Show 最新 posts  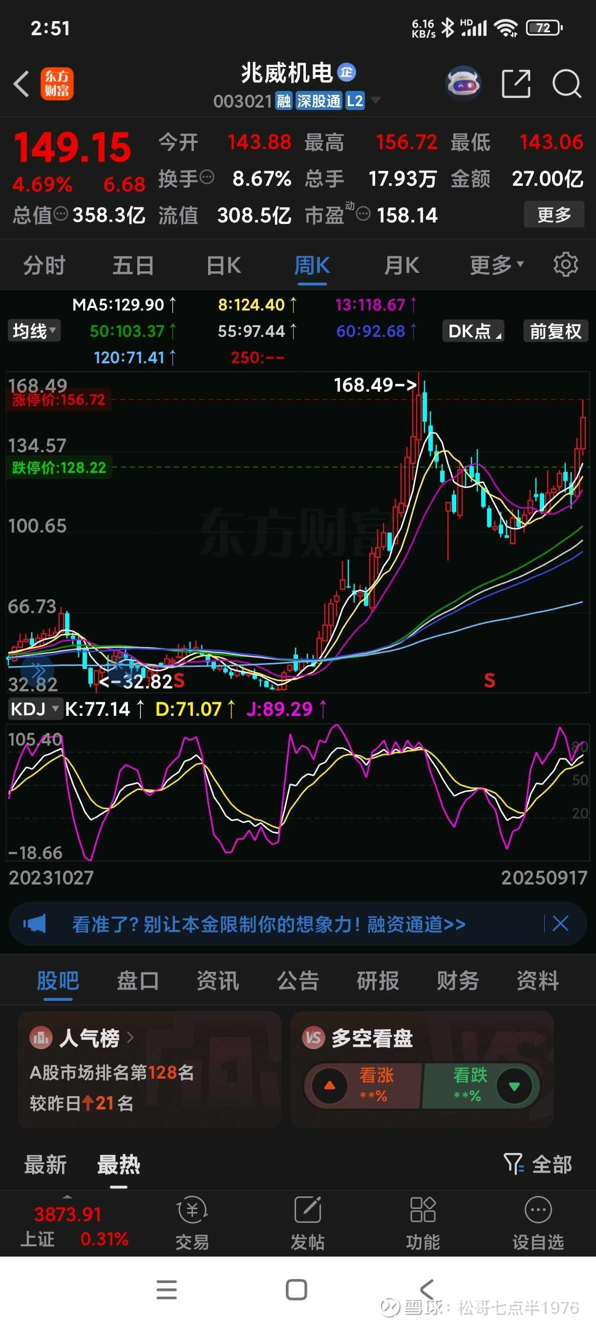pos(45,1164)
